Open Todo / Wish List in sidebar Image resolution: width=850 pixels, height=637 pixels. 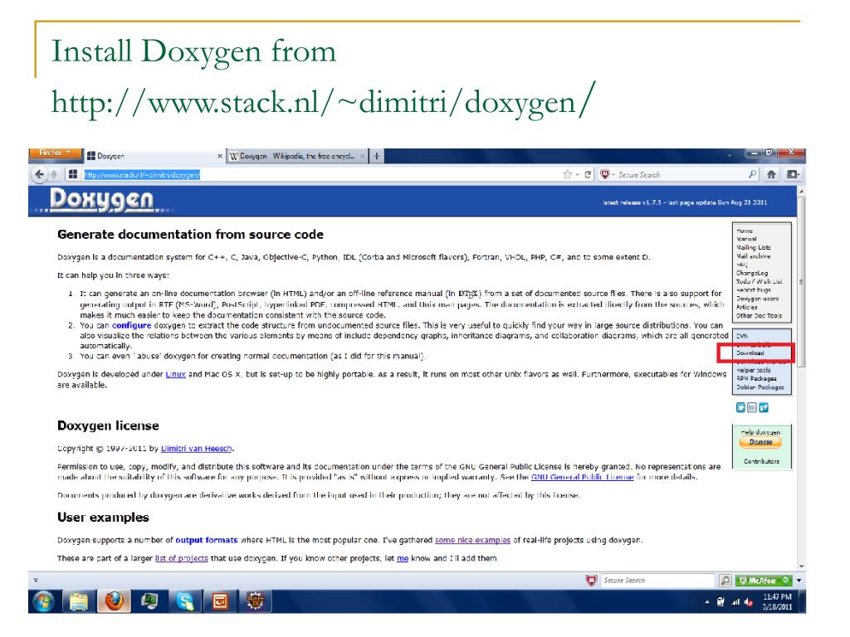(759, 281)
